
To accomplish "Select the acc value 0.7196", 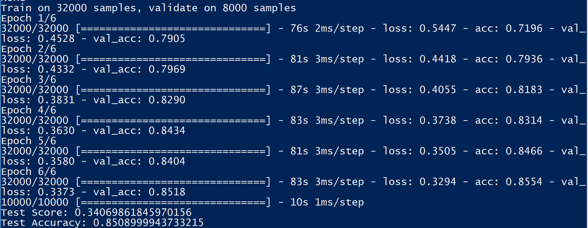I will coord(524,28).
